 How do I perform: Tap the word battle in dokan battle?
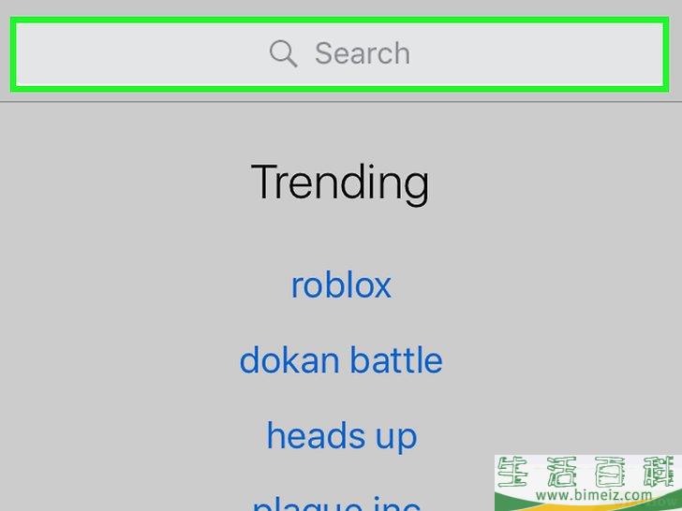(x=396, y=360)
